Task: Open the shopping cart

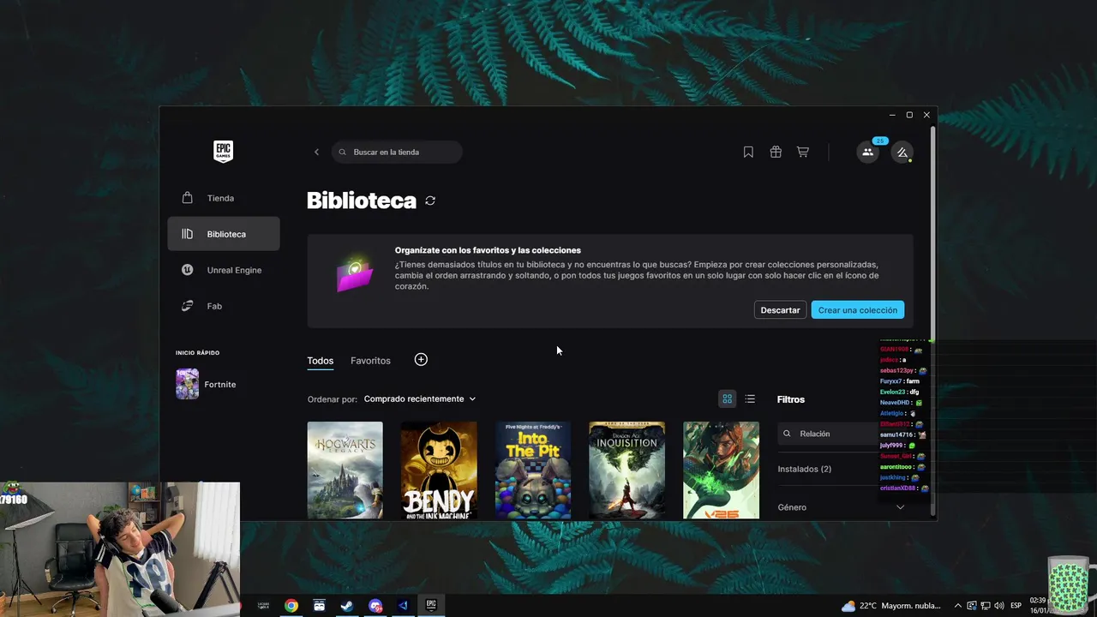Action: pos(803,152)
